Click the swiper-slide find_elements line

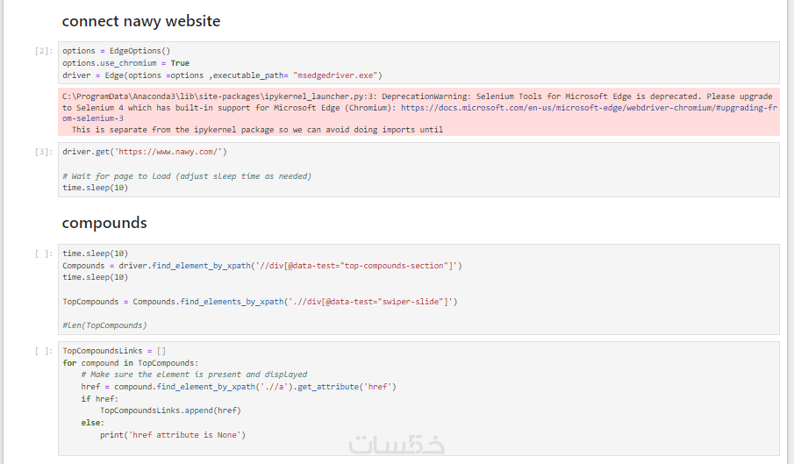(x=260, y=302)
